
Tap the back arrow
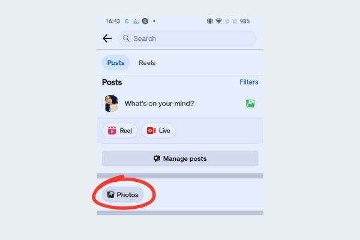point(107,38)
